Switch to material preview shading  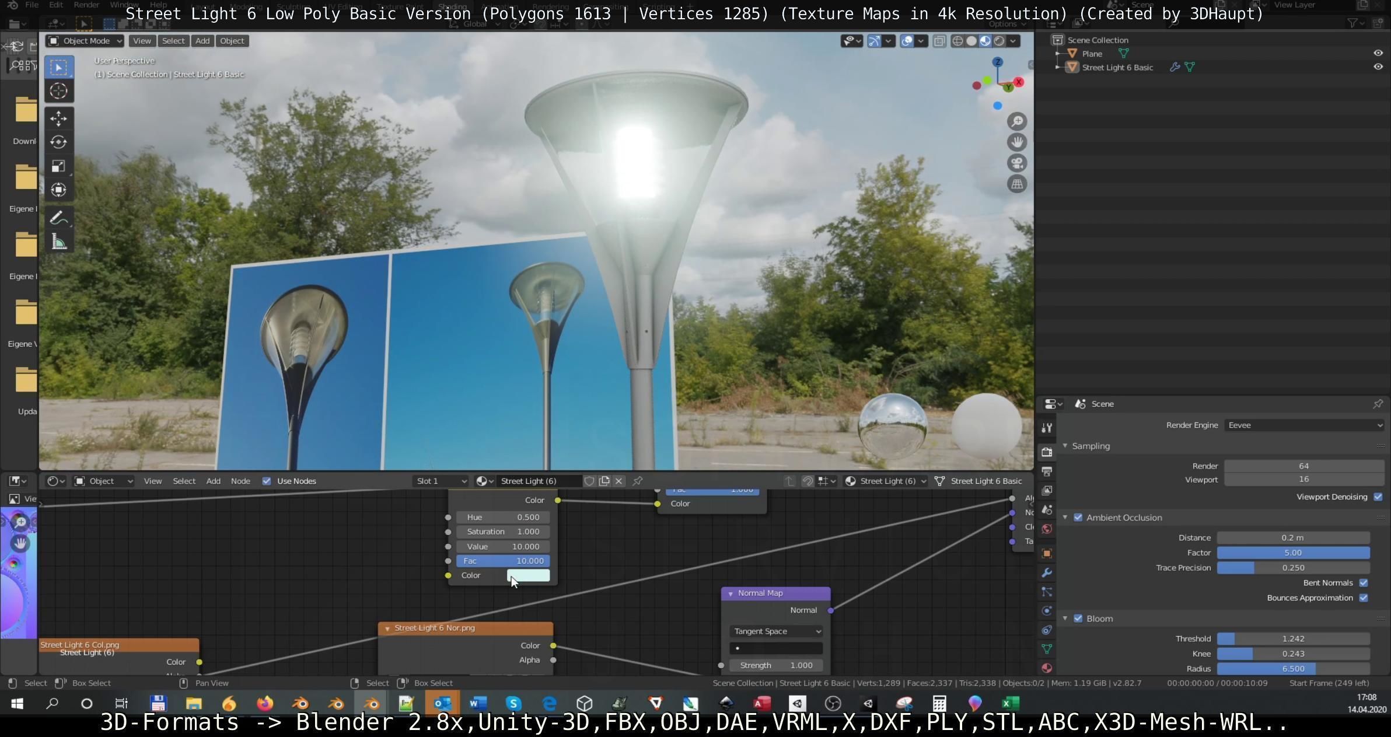(x=985, y=41)
